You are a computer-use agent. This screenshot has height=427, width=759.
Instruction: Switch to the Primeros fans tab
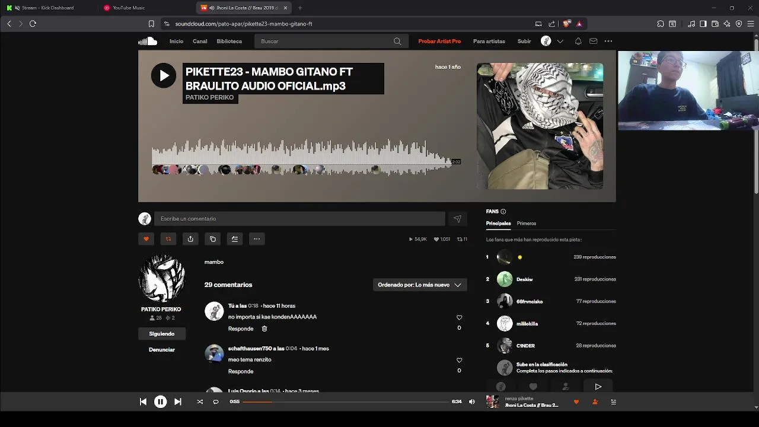[527, 224]
